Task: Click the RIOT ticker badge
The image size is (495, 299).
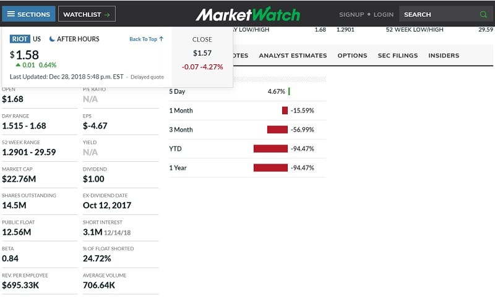Action: click(20, 39)
